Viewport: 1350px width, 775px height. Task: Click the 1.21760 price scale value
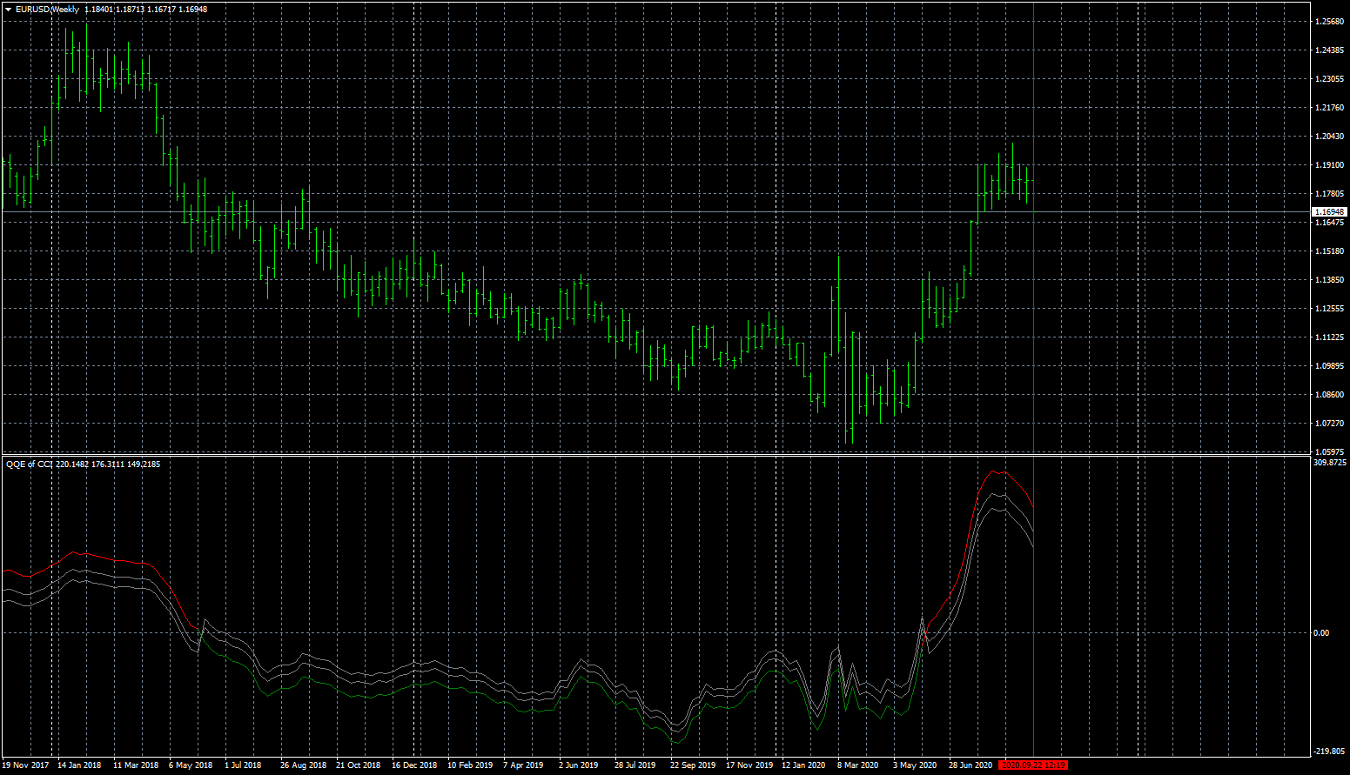tap(1329, 108)
